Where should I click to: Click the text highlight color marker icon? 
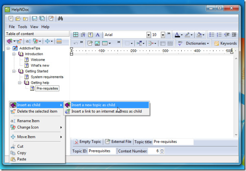pyautogui.click(x=187, y=35)
